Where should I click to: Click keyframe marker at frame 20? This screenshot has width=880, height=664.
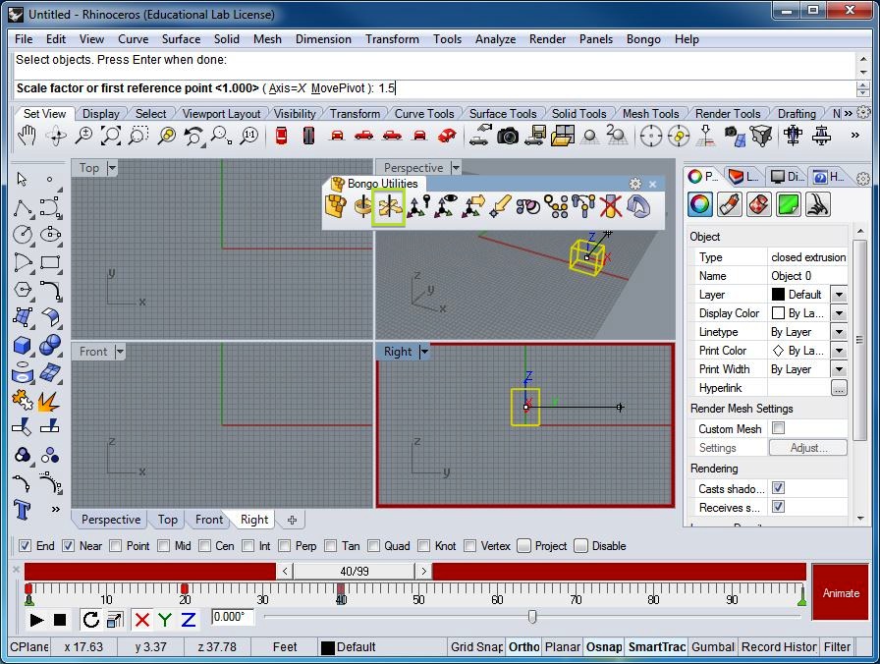184,588
